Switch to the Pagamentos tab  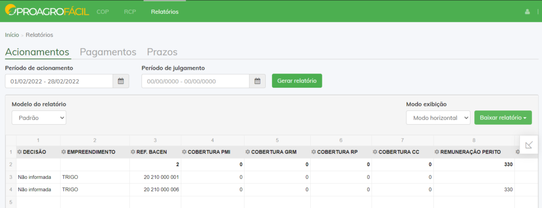[108, 52]
